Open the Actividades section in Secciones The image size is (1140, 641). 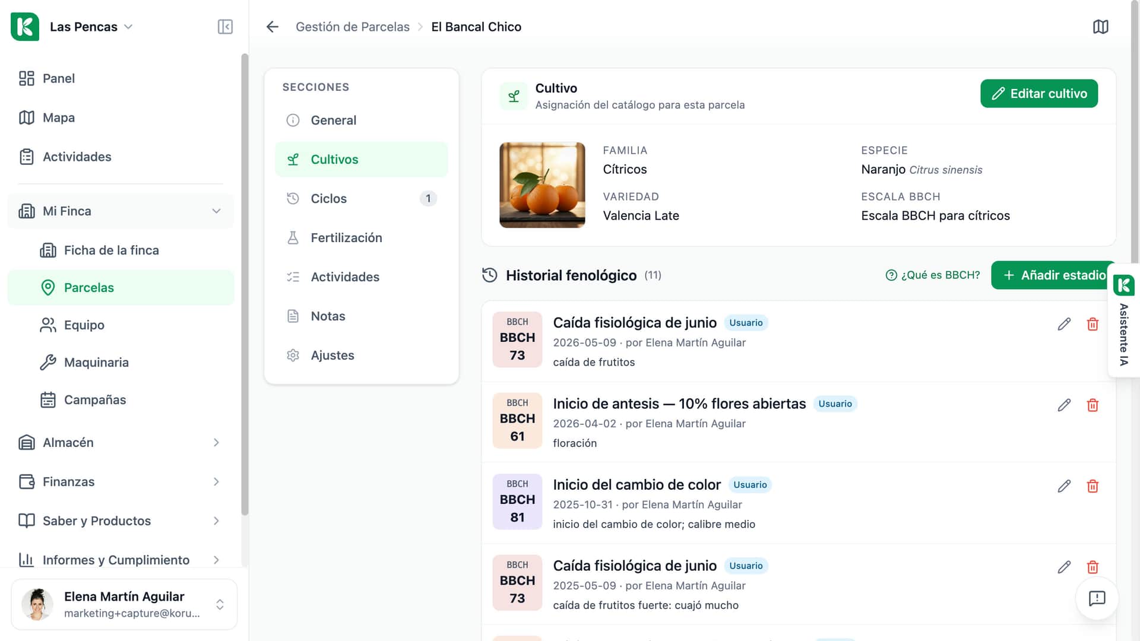362,277
